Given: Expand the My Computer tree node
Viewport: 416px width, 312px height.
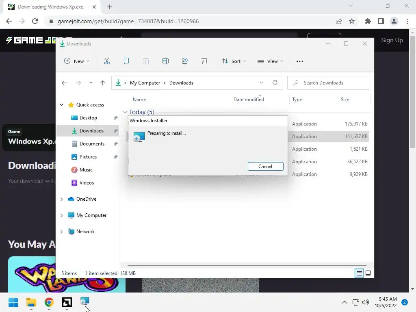Looking at the screenshot, I should click(x=62, y=215).
